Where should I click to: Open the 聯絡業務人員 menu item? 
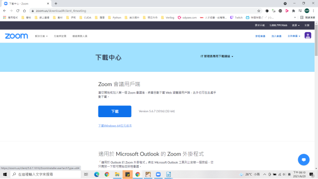(80, 36)
